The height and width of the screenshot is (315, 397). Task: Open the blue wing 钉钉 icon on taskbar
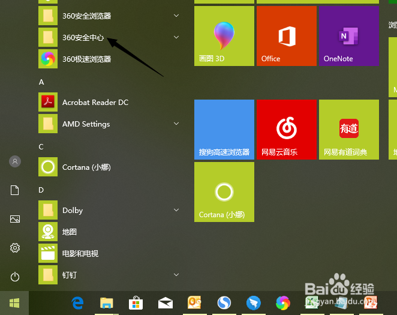click(x=254, y=303)
